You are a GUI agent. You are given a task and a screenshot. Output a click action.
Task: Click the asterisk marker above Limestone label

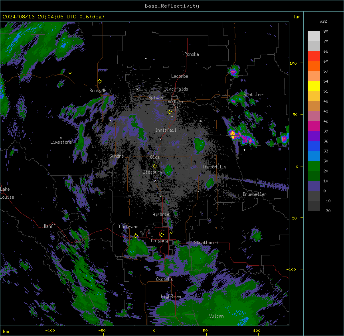tap(61, 138)
